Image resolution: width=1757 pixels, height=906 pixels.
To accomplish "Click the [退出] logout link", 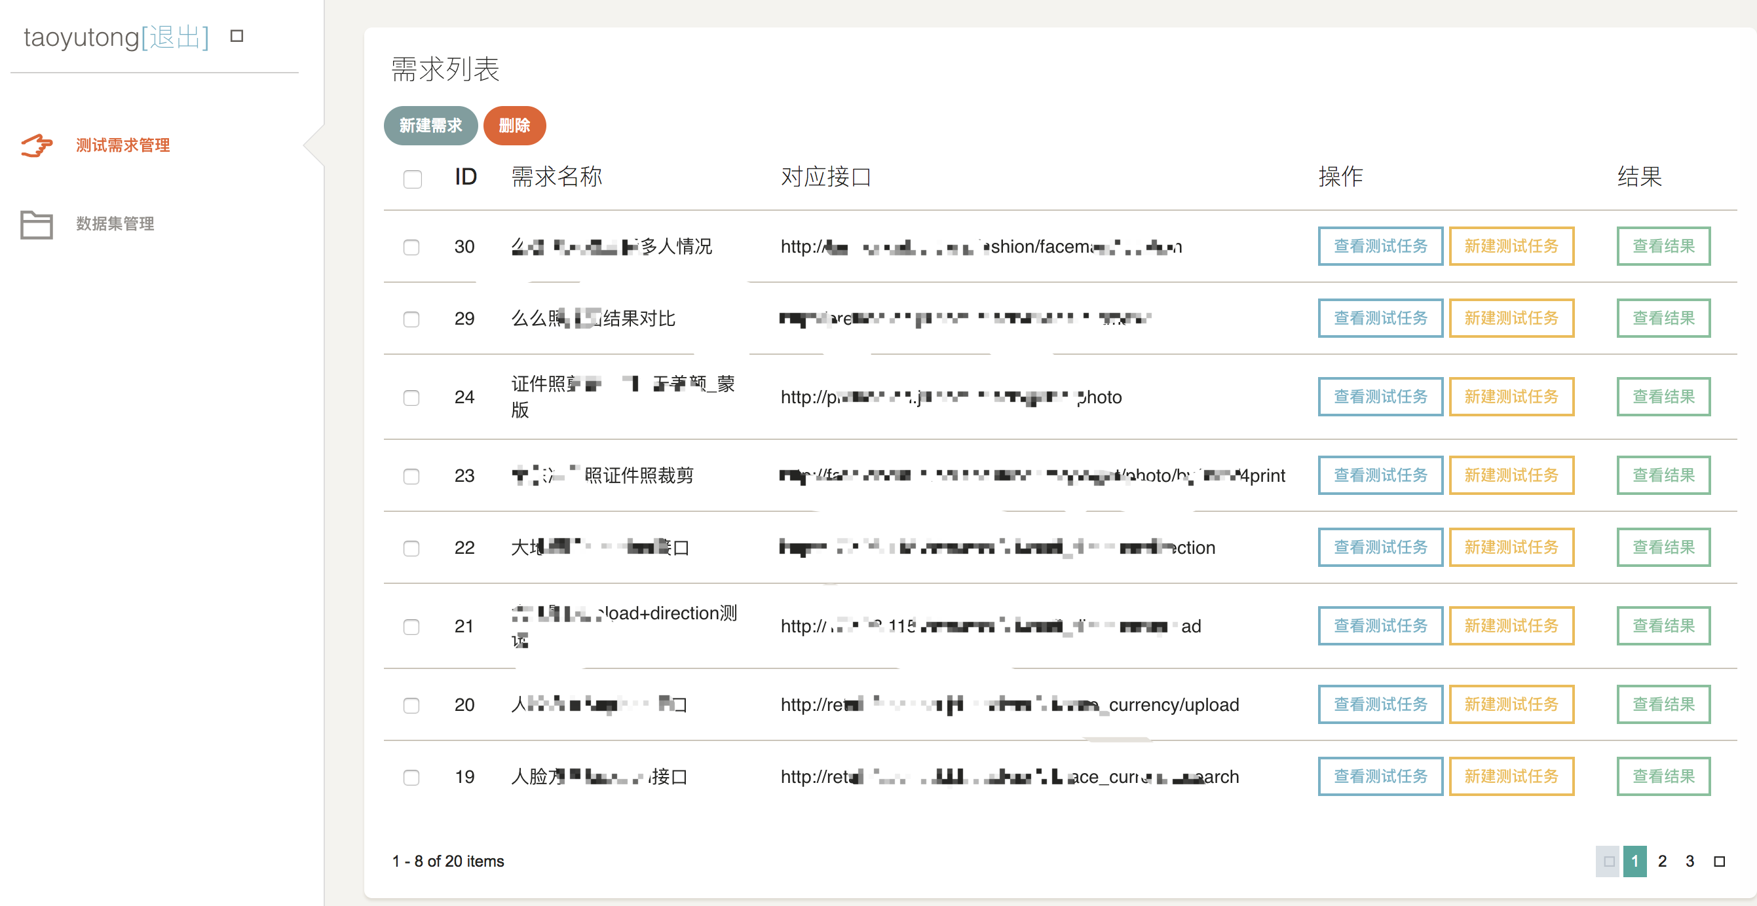I will point(175,37).
